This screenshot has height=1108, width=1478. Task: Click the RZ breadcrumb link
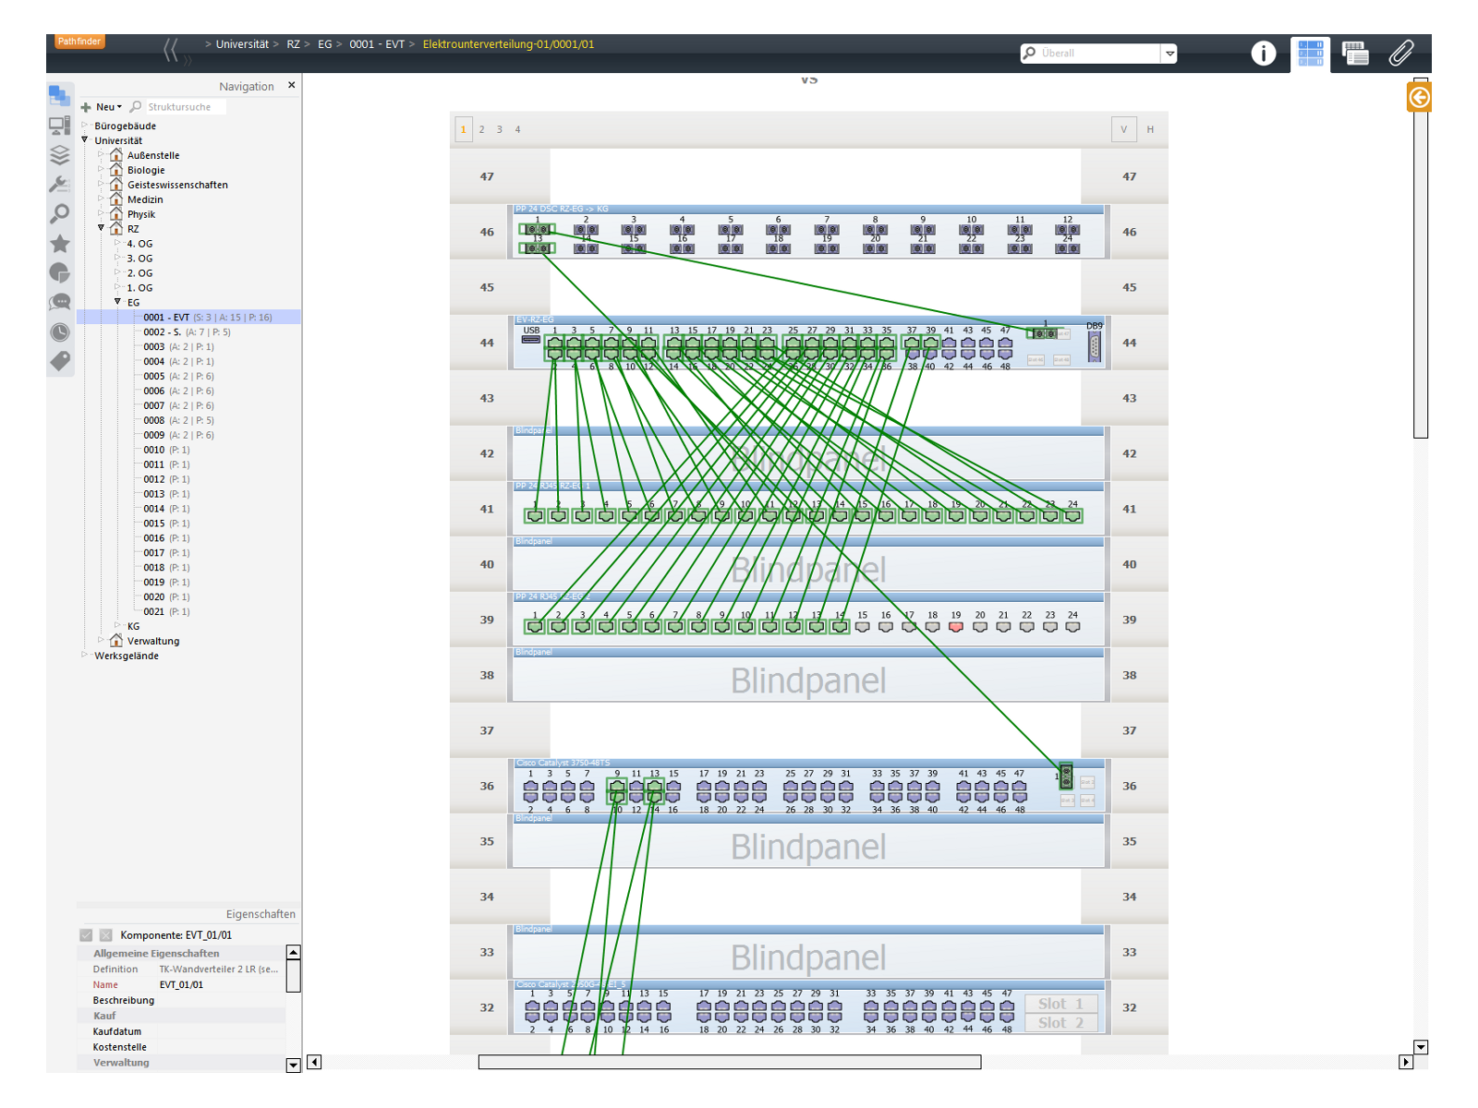tap(293, 44)
